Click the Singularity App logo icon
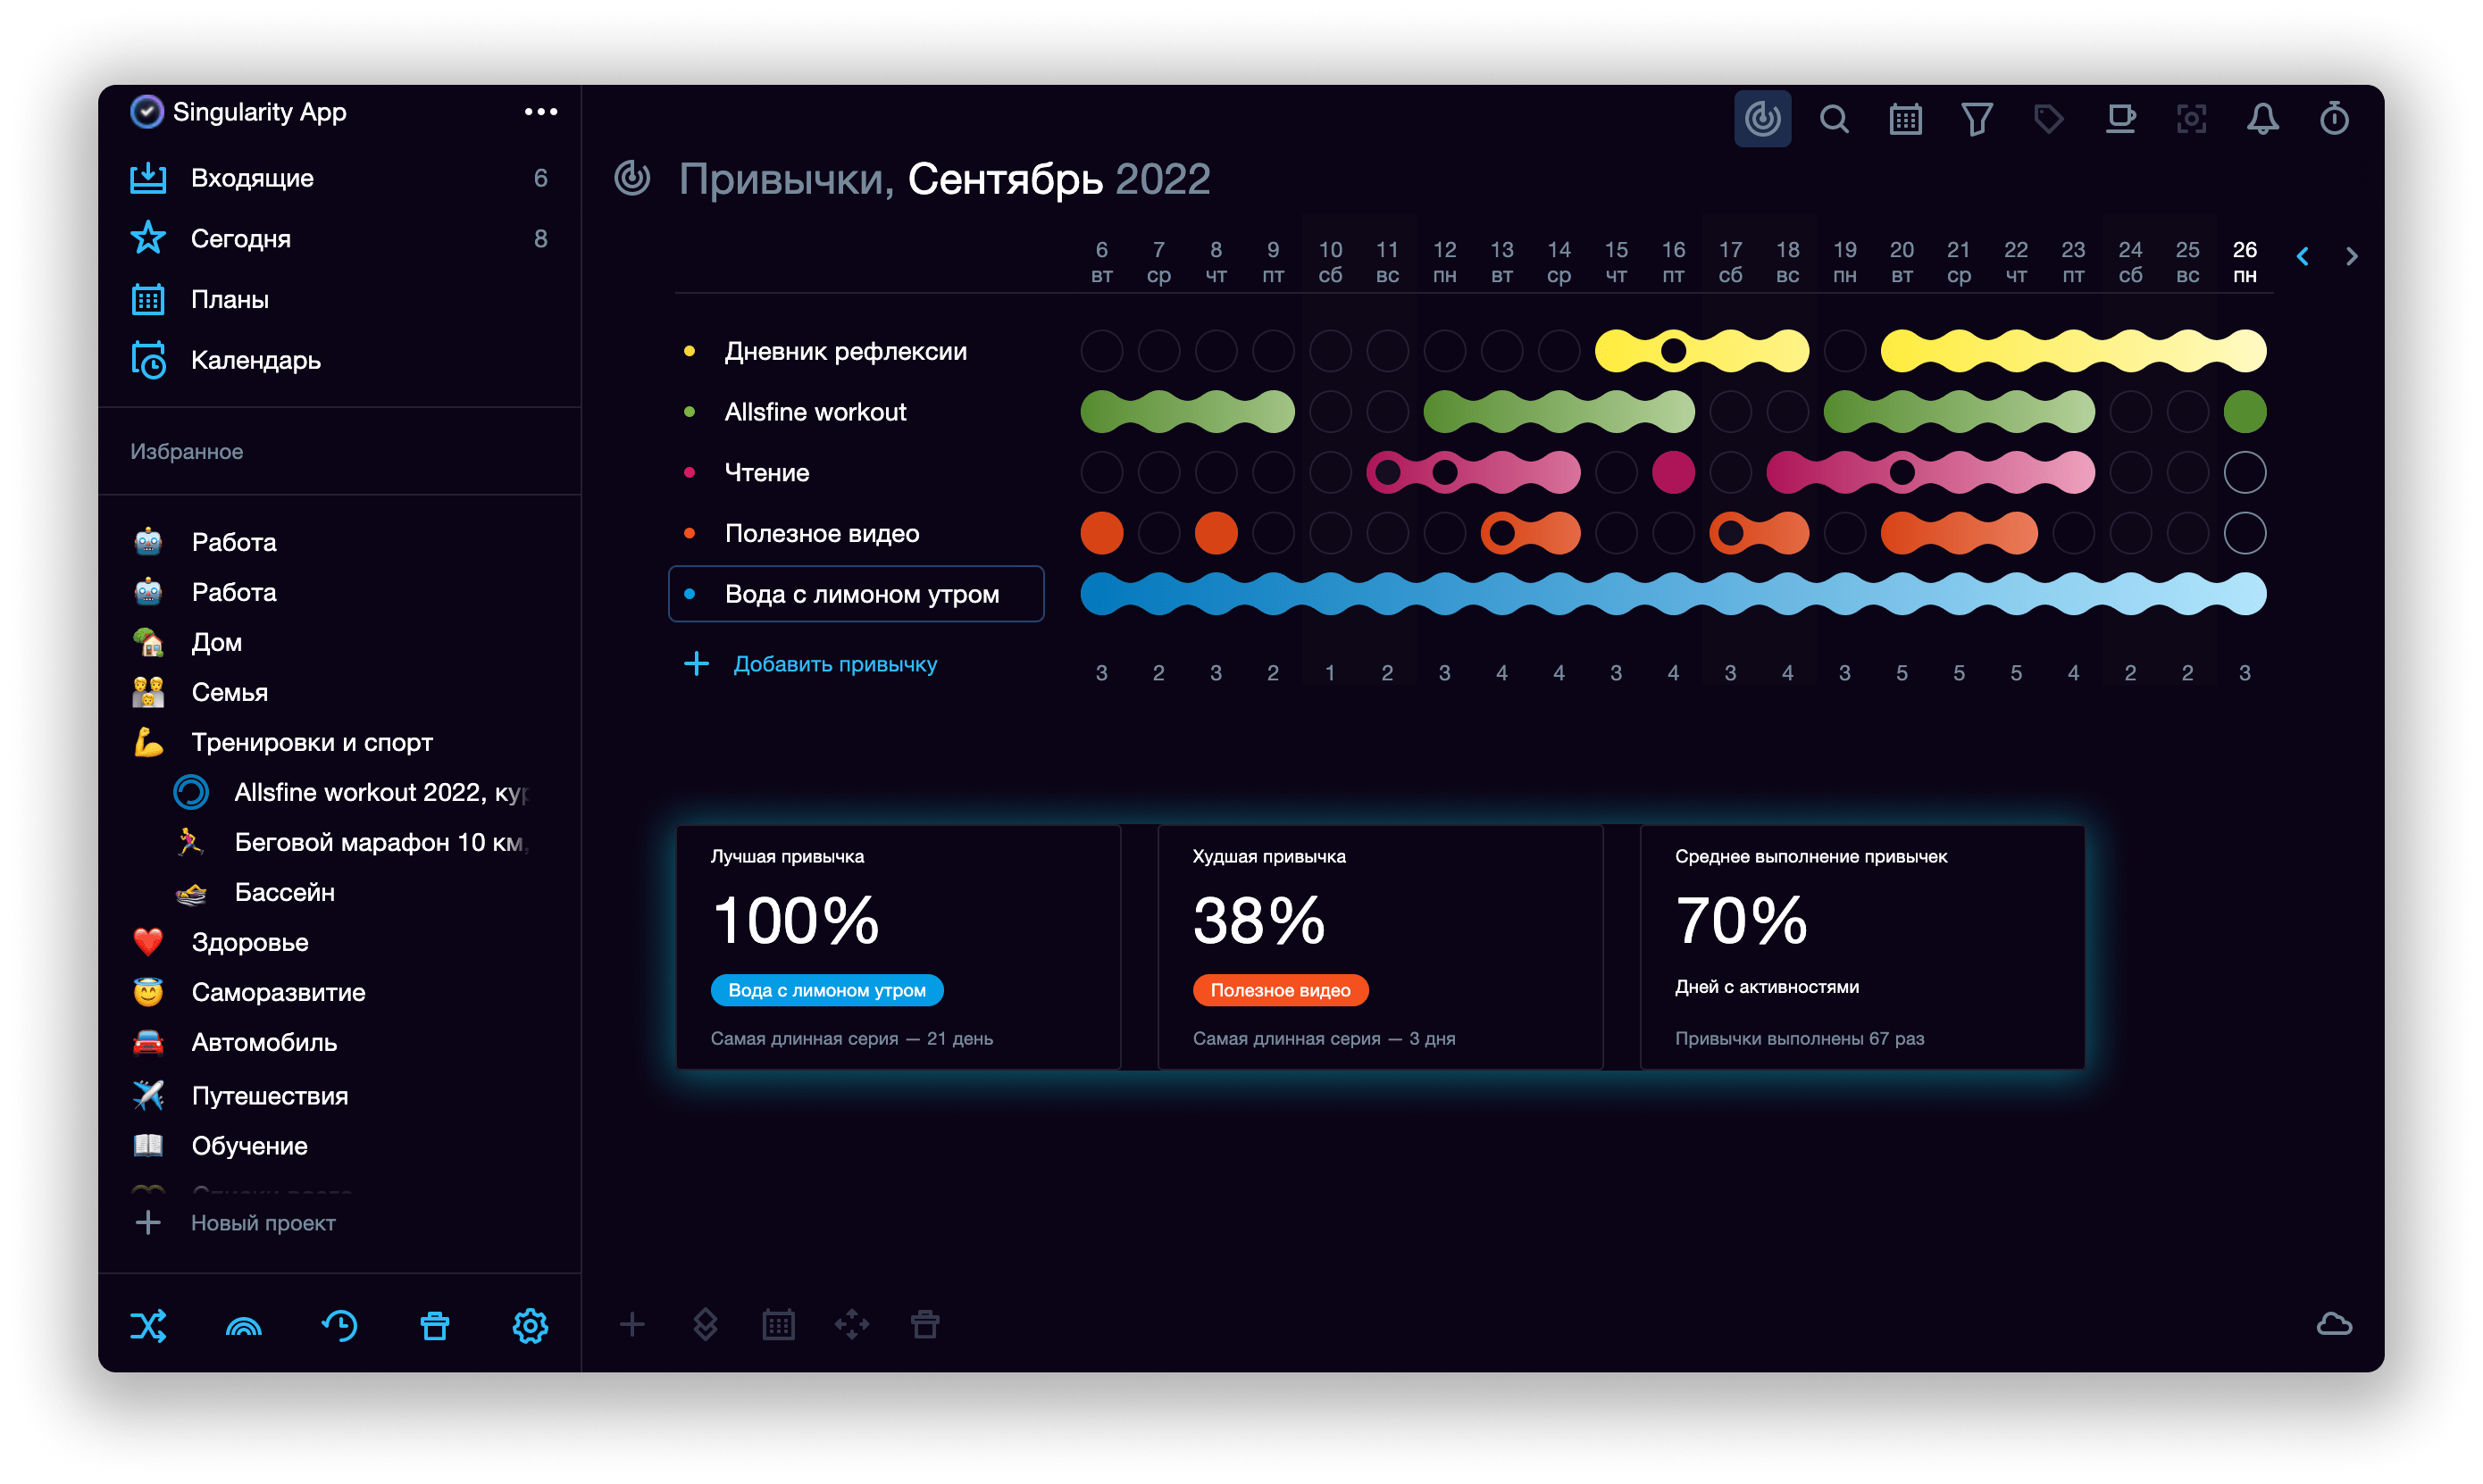Image resolution: width=2483 pixels, height=1484 pixels. pyautogui.click(x=147, y=112)
